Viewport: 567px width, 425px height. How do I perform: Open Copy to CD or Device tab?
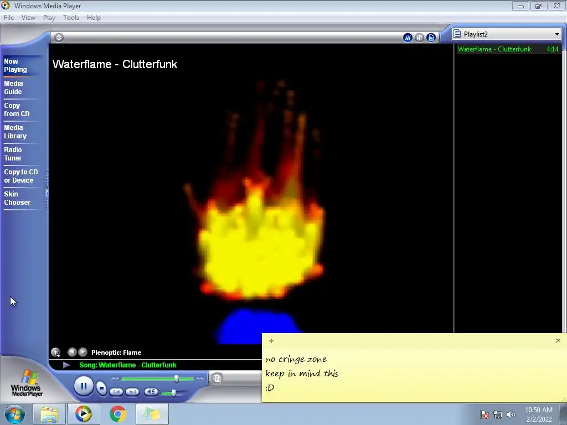tap(20, 176)
